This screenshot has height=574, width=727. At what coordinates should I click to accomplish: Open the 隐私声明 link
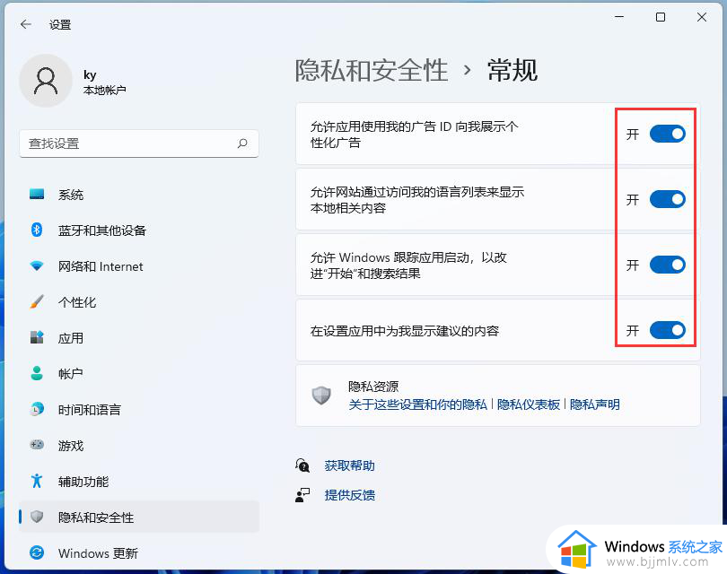click(595, 404)
